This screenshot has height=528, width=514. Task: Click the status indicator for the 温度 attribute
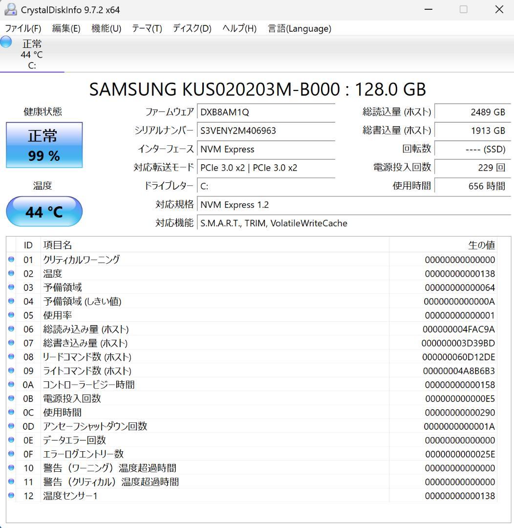click(x=11, y=273)
